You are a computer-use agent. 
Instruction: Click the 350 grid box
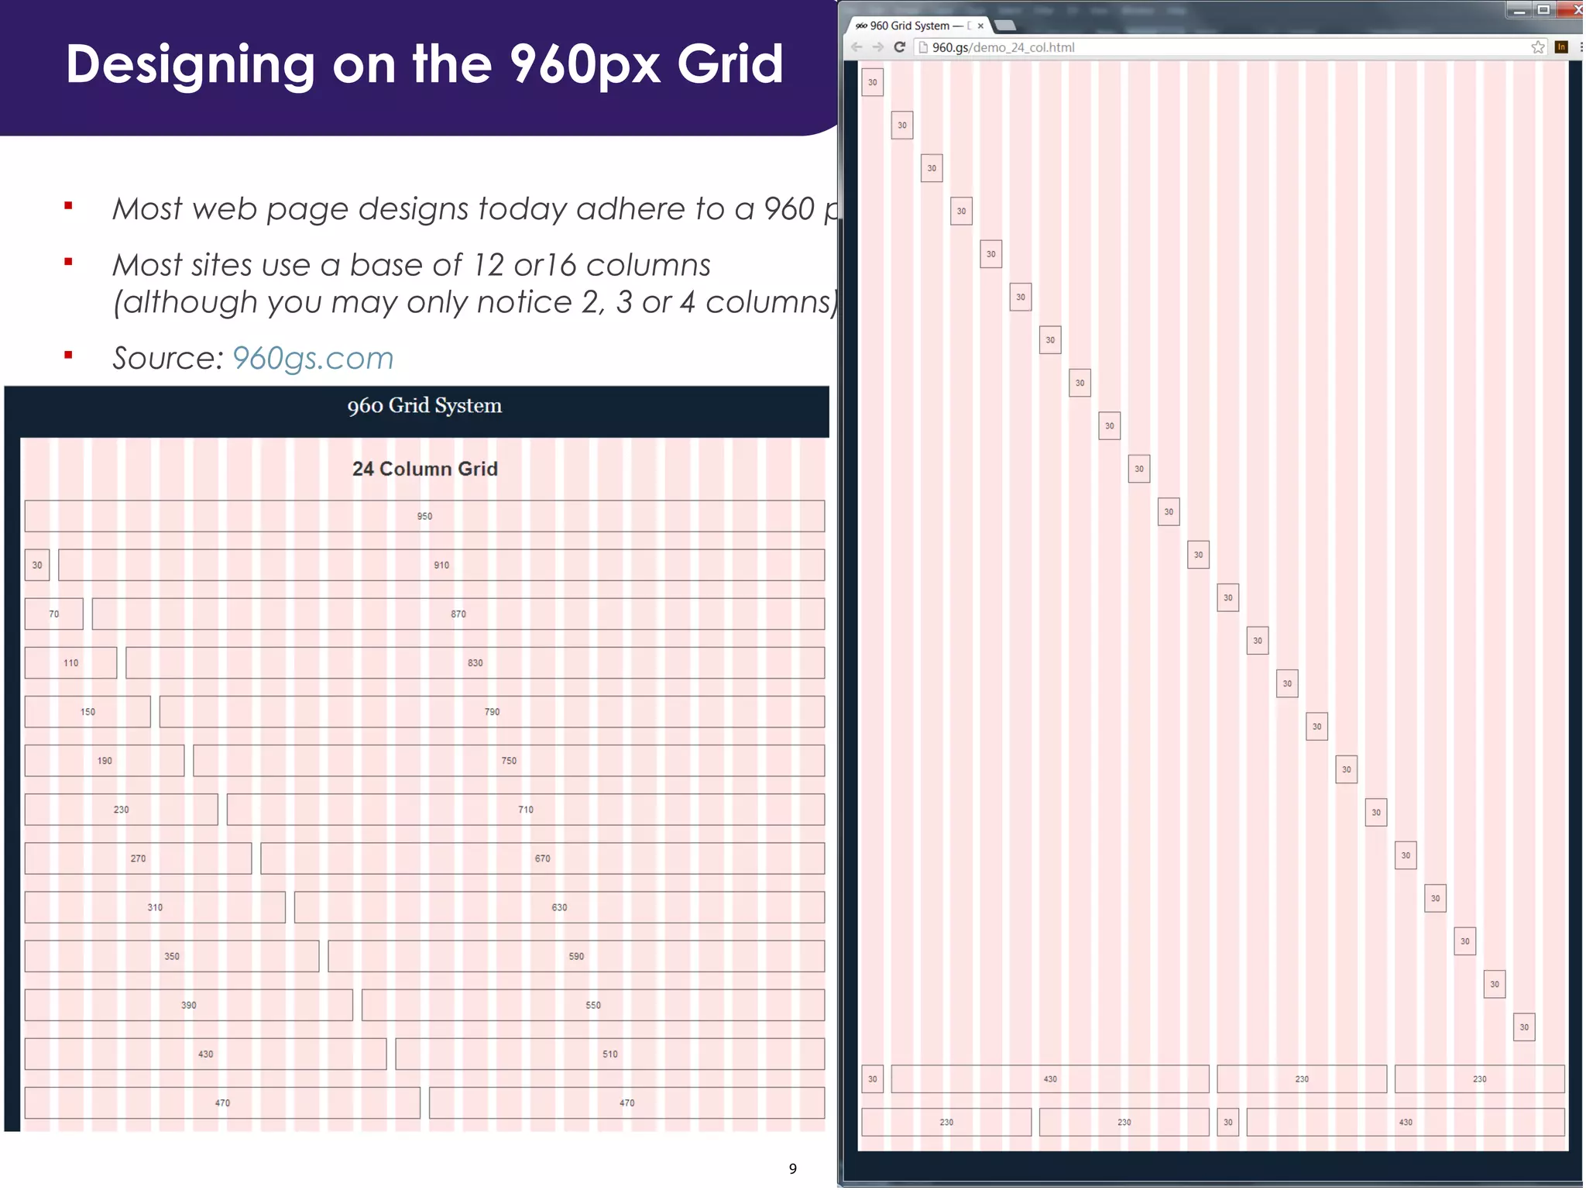[x=172, y=955]
